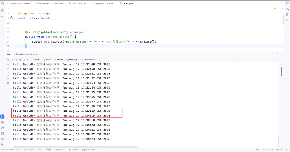
Task: Open Run toolbar more actions menu
Action: tap(27, 60)
